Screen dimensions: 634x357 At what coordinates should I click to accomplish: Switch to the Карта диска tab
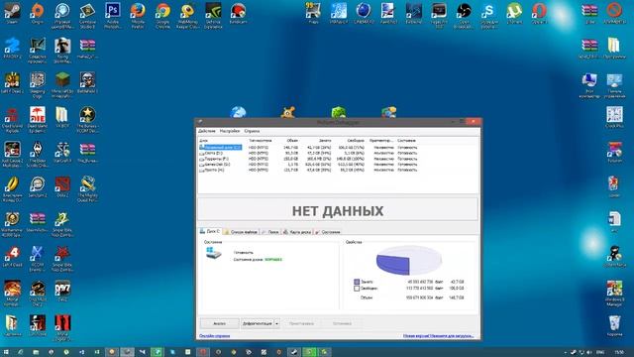point(297,232)
